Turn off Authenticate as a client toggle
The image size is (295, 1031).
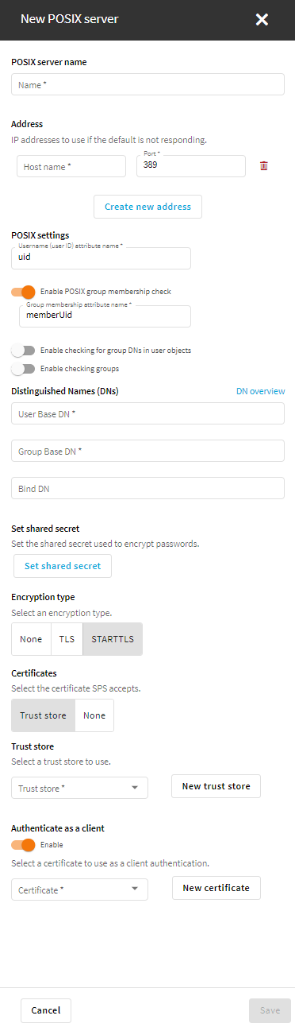[24, 845]
